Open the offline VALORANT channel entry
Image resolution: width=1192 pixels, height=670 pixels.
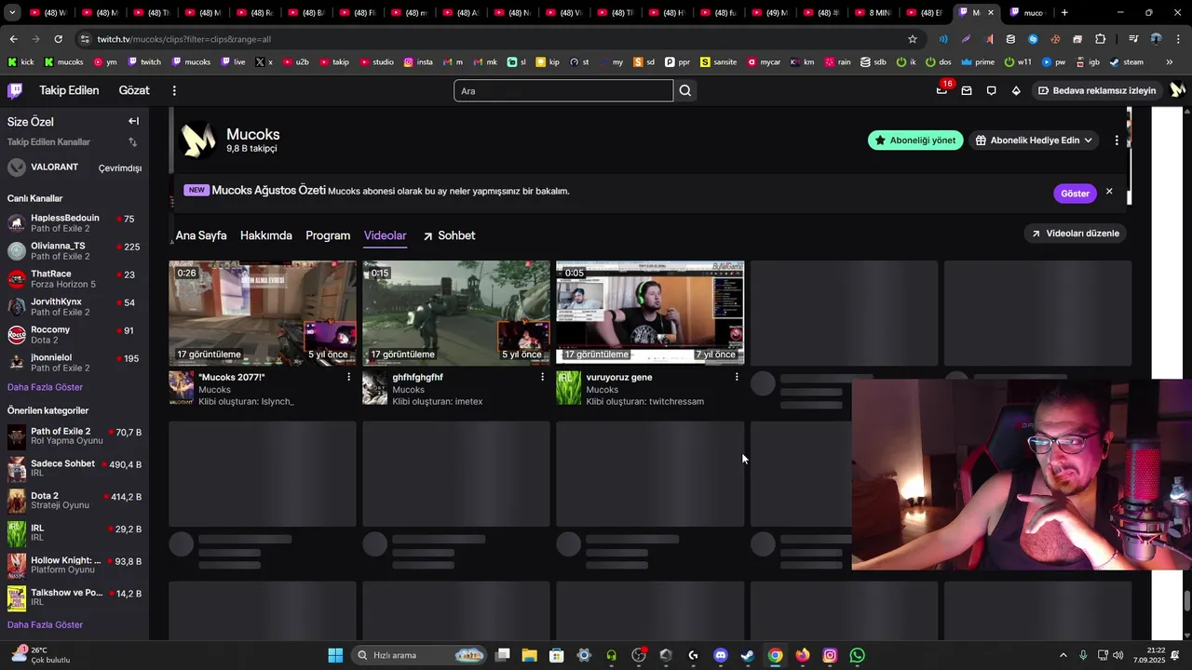[74, 167]
